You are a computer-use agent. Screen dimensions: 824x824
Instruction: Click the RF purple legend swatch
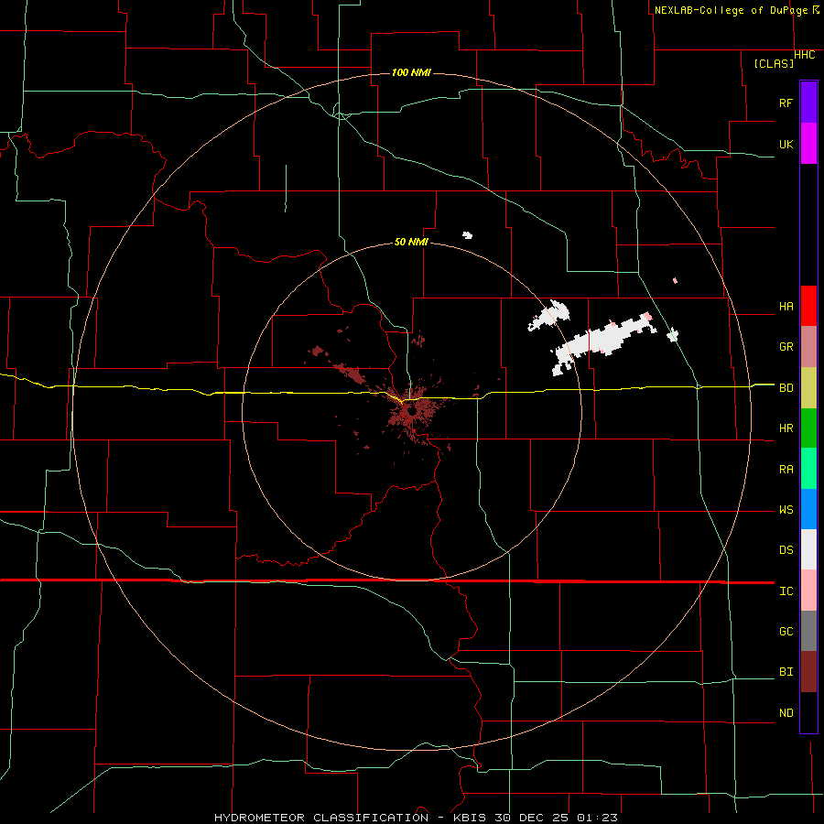(x=808, y=103)
